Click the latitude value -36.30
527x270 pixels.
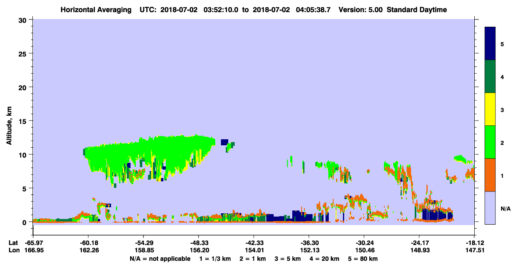(x=309, y=243)
